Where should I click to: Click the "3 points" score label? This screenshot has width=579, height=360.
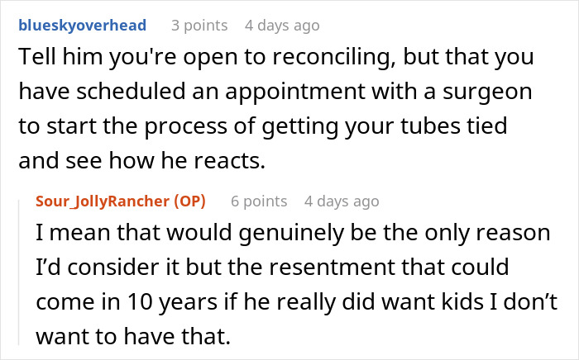point(199,26)
